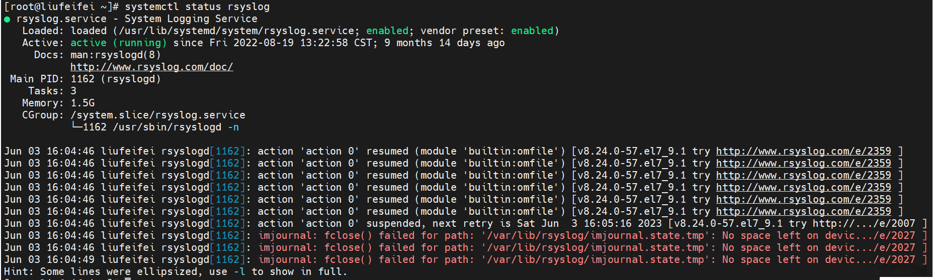Viewport: 933px width, 280px height.
Task: Click the 'systemctl status rsyslog' command text
Action: point(197,7)
